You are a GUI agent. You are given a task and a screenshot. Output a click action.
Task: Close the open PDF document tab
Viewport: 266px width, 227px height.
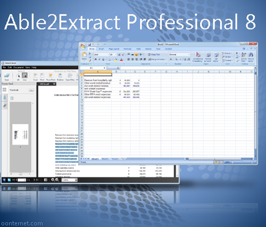point(54,84)
